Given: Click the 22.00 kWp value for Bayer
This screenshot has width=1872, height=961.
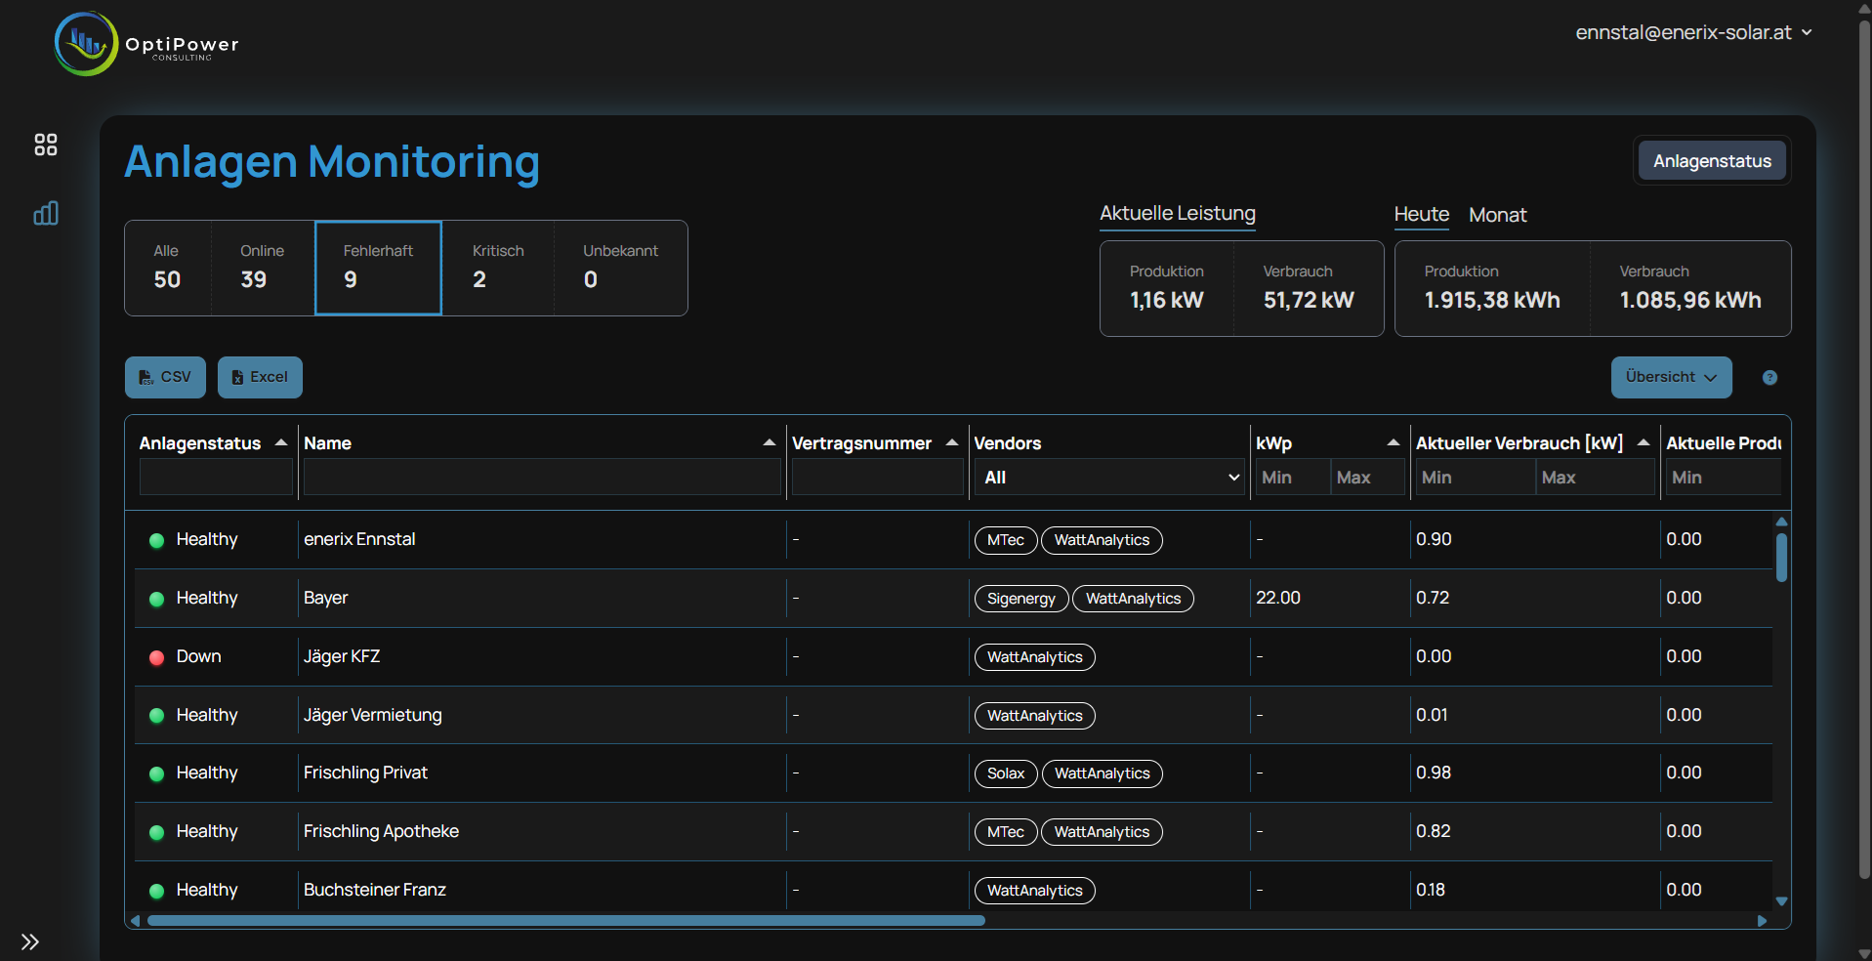Looking at the screenshot, I should pyautogui.click(x=1277, y=598).
